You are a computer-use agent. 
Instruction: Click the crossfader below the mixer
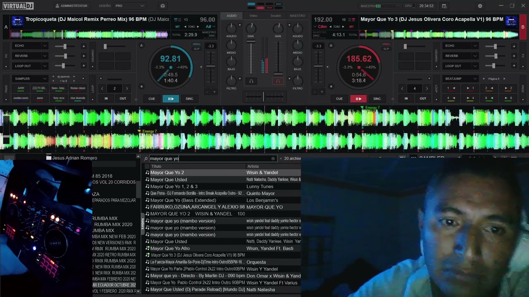tap(264, 97)
